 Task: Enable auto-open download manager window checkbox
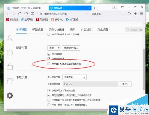coord(49,105)
